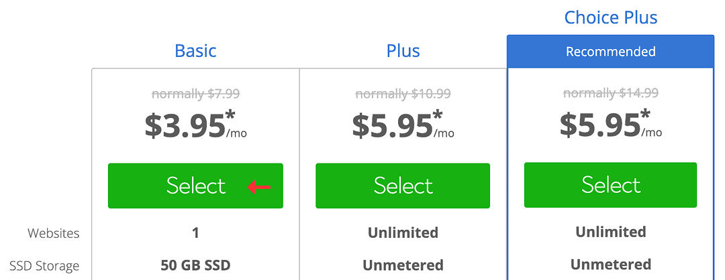This screenshot has height=280, width=725.
Task: Click the red arrow beside Basic Select
Action: (x=259, y=187)
